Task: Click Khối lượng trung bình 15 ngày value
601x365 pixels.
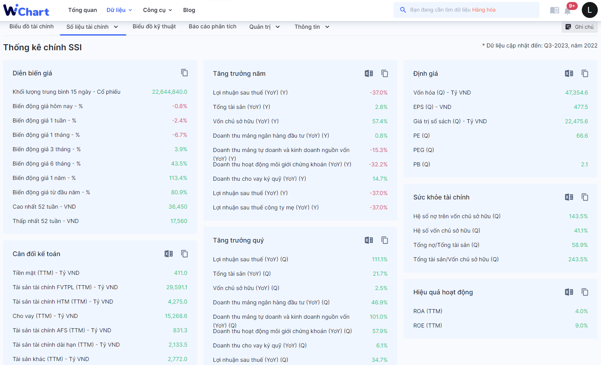Action: 169,92
